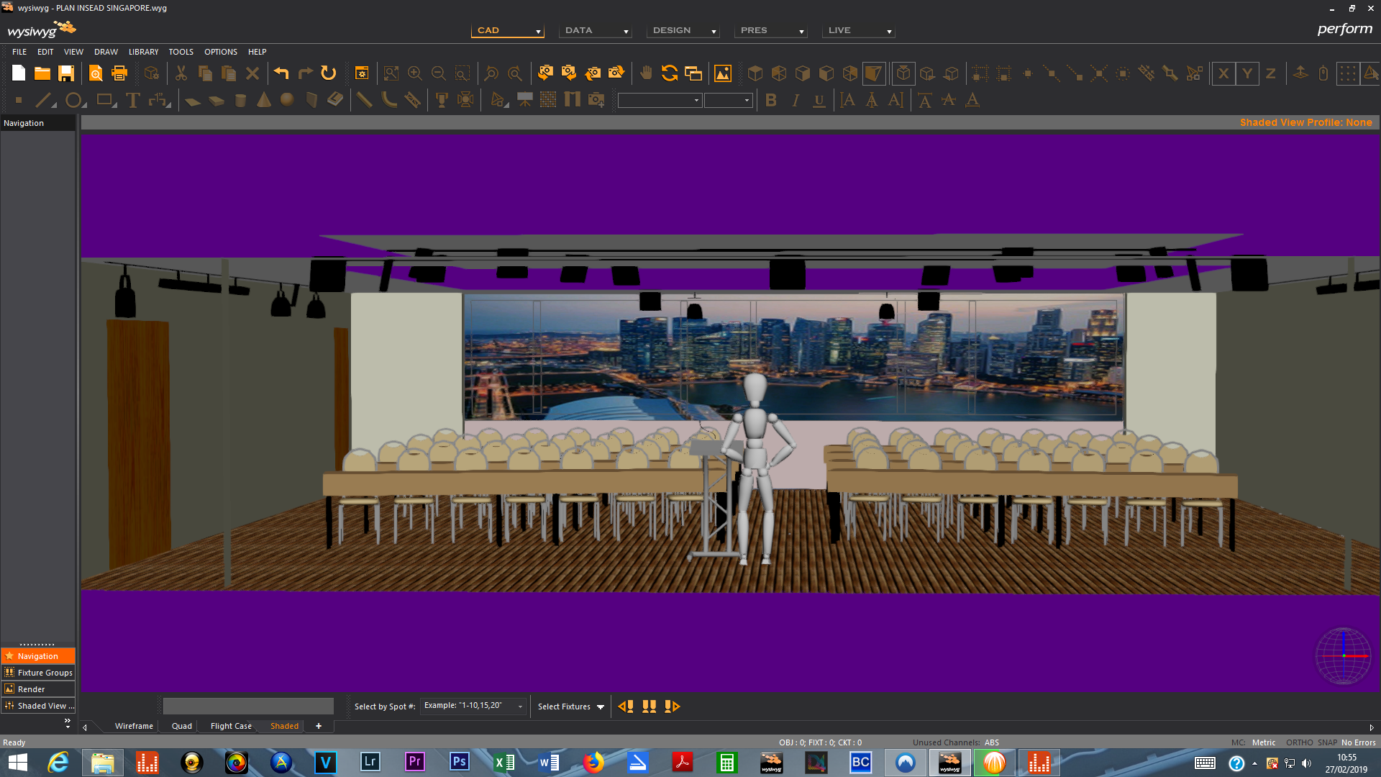
Task: Open the CAD mode dropdown
Action: [508, 31]
